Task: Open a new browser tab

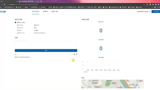Action: click(x=41, y=1)
